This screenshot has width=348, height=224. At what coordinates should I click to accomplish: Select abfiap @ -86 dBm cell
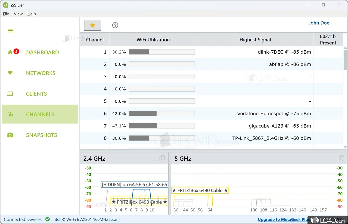[290, 64]
